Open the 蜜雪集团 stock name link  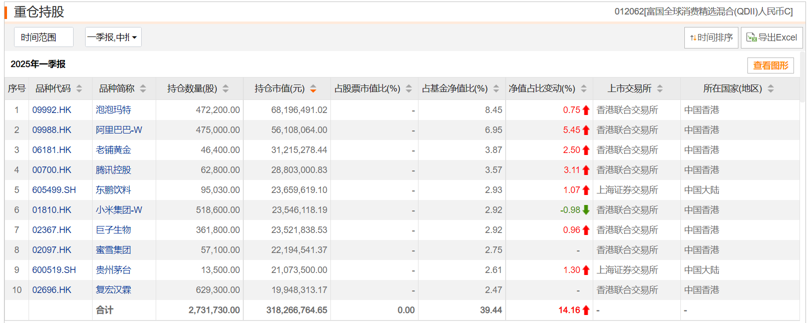click(x=114, y=250)
